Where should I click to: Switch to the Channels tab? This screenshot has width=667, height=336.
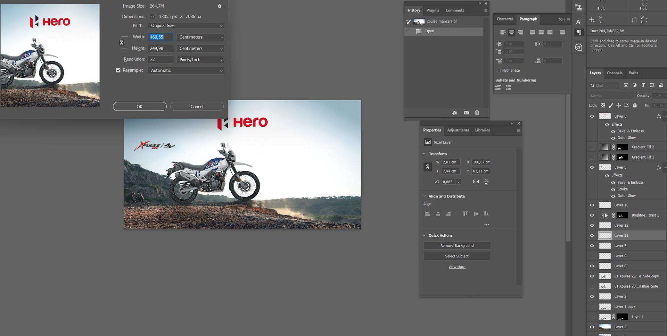[615, 73]
